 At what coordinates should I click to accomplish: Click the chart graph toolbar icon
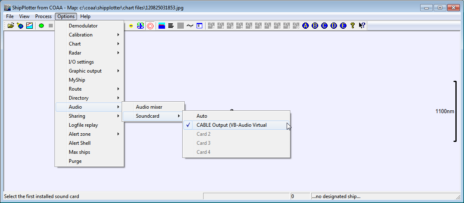(29, 26)
